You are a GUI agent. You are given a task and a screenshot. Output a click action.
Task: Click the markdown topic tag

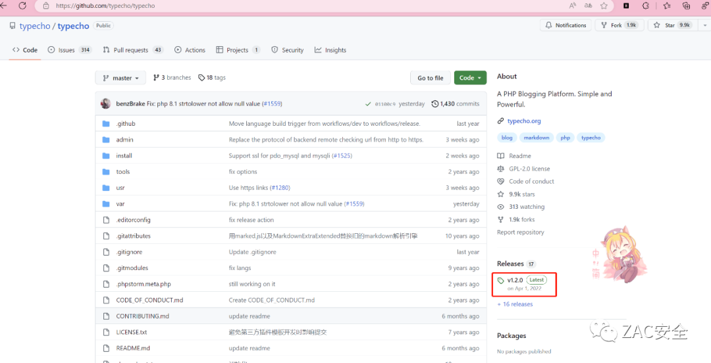(537, 138)
